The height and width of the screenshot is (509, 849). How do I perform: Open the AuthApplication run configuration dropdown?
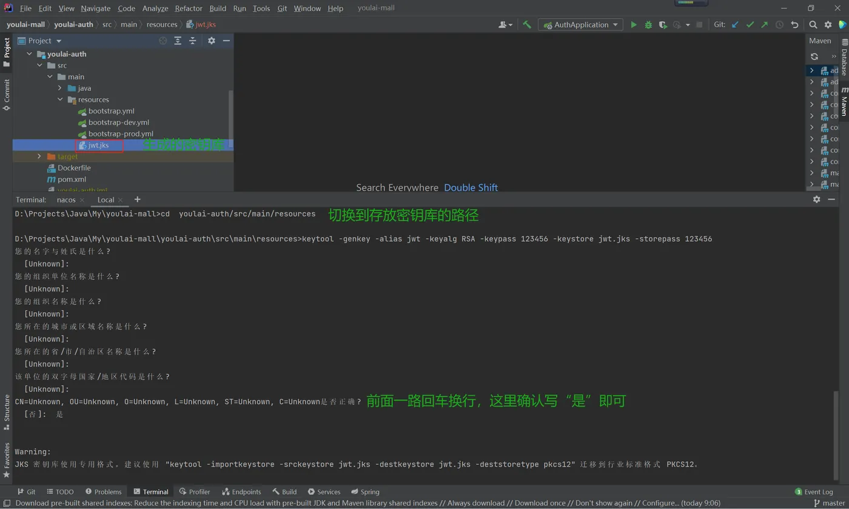click(x=580, y=25)
